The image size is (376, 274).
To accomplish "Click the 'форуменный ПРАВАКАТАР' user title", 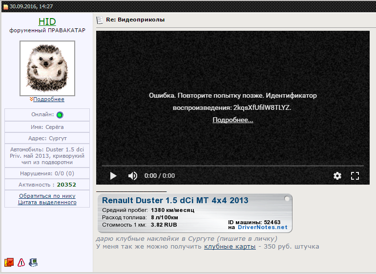I will [47, 30].
